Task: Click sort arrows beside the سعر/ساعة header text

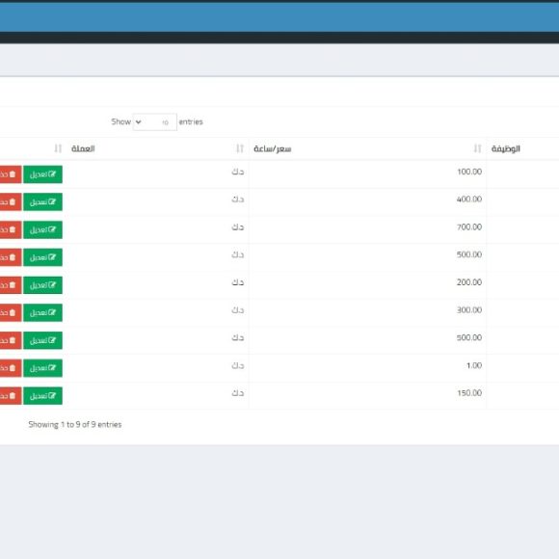Action: 240,148
